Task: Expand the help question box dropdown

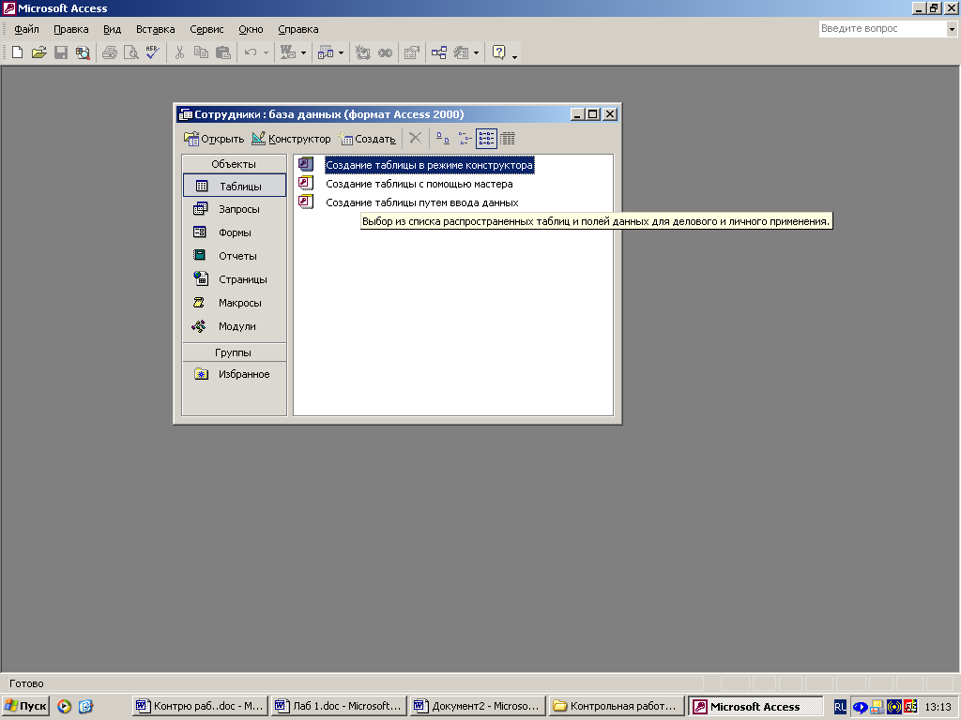Action: (x=952, y=29)
